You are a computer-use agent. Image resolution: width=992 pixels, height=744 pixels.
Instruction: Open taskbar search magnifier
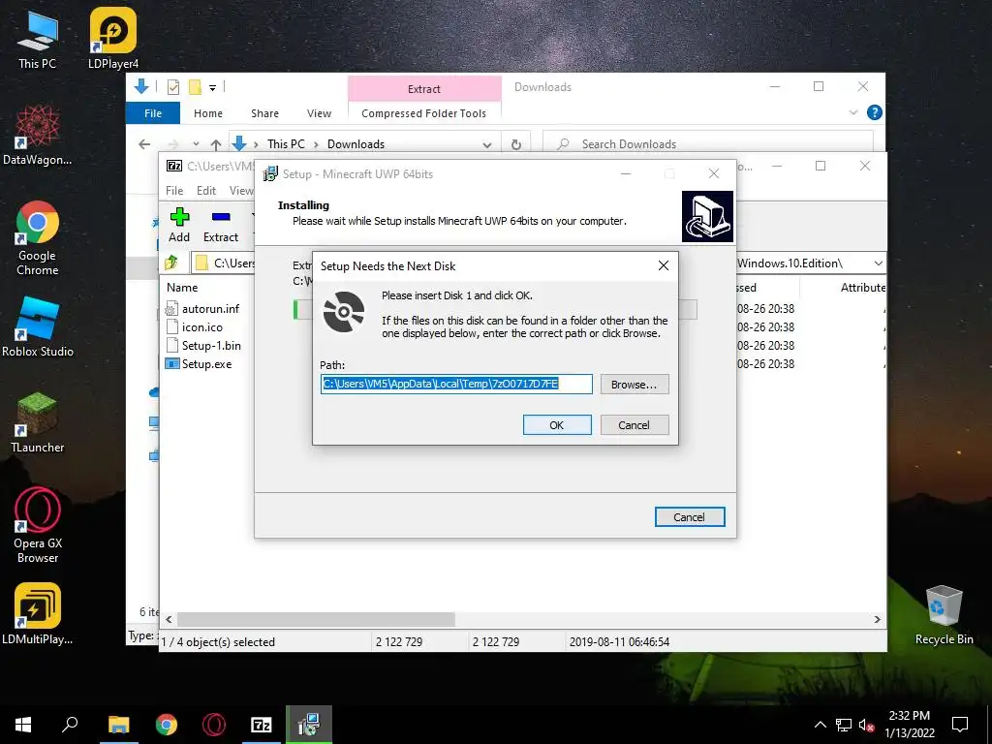70,725
